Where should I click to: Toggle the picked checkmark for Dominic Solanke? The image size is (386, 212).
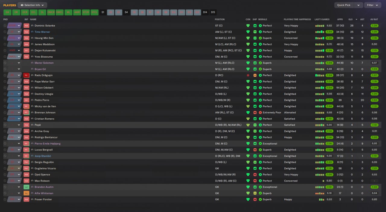[x=5, y=26]
